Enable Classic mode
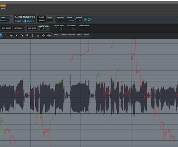The width and height of the screenshot is (178, 147). click(41, 17)
